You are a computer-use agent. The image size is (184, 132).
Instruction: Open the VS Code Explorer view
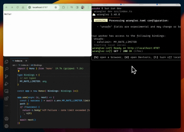point(6,62)
